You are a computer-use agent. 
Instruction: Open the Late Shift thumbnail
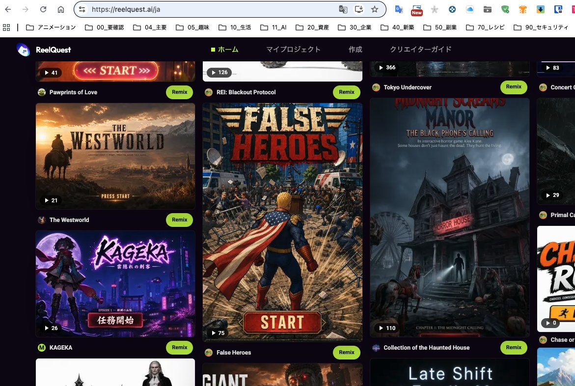pos(450,372)
